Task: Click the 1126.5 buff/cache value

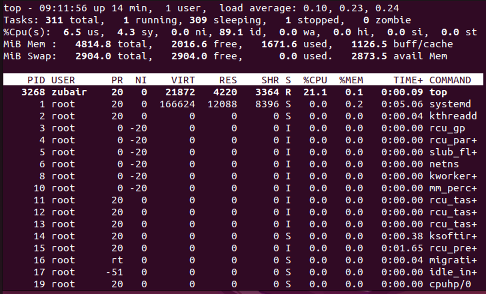Action: pos(369,44)
